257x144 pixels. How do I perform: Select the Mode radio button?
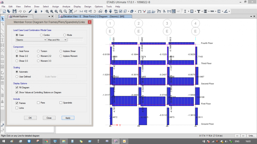pos(65,35)
